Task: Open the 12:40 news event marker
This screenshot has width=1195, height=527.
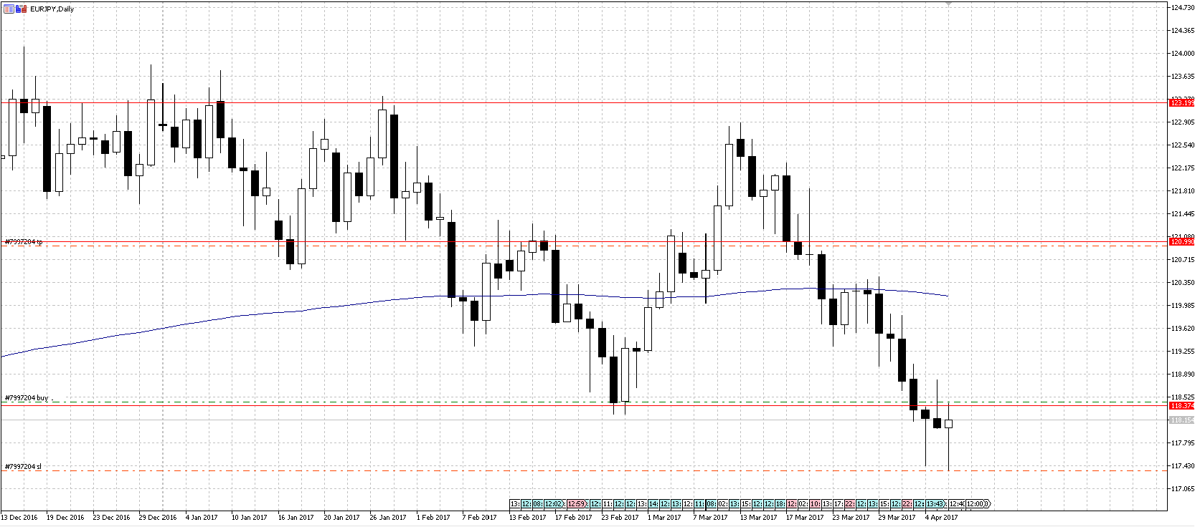Action: (x=957, y=504)
